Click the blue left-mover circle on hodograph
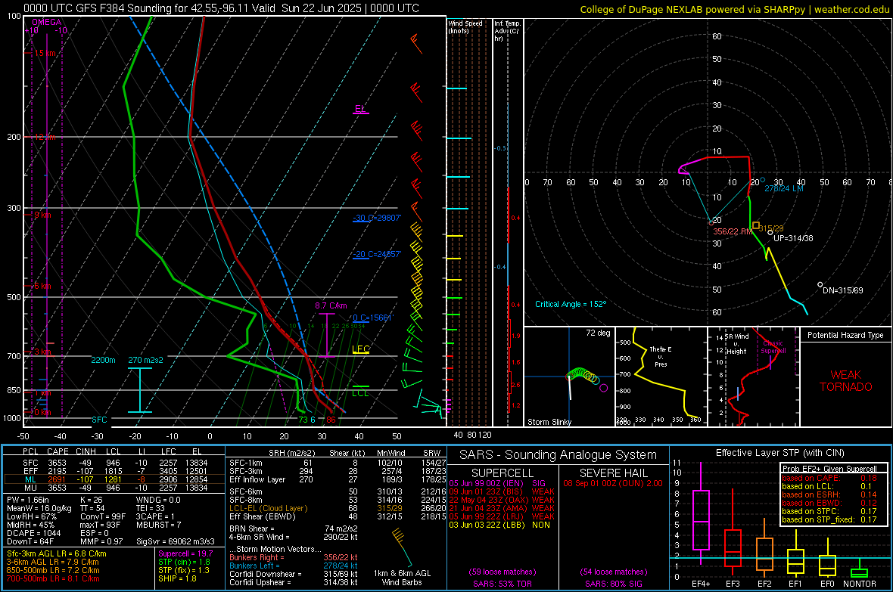 [x=763, y=180]
